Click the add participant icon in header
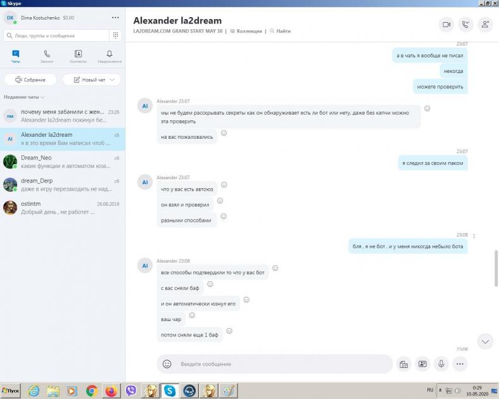This screenshot has height=399, width=499. [485, 25]
